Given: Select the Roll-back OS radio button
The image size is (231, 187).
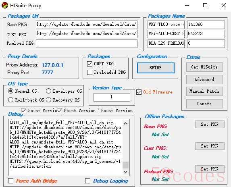Looking at the screenshot, I should pyautogui.click(x=10, y=100).
